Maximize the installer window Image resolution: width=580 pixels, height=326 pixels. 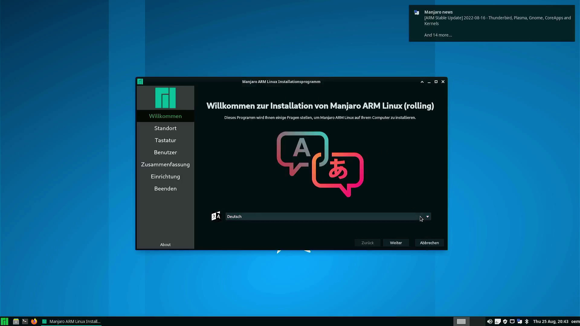pyautogui.click(x=436, y=82)
